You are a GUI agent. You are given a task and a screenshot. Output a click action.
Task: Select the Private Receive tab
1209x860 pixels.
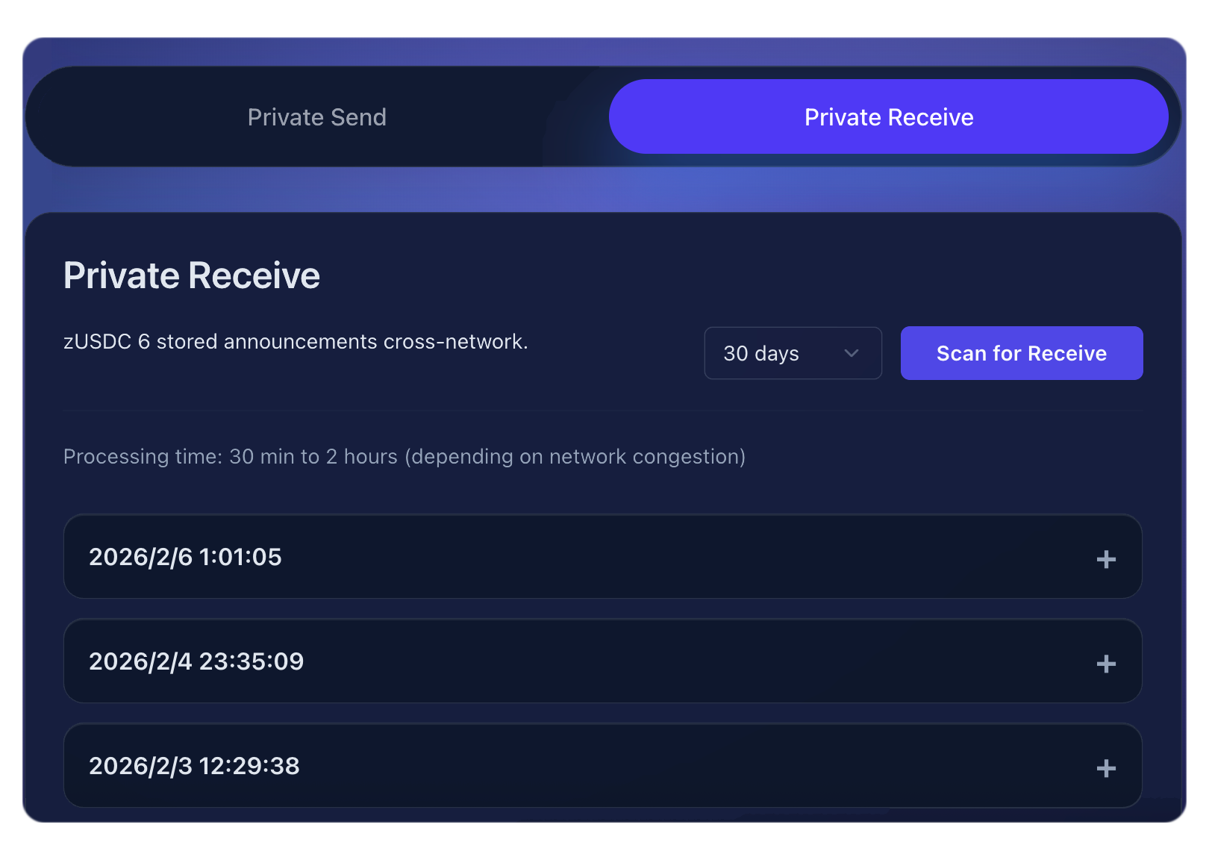click(888, 117)
